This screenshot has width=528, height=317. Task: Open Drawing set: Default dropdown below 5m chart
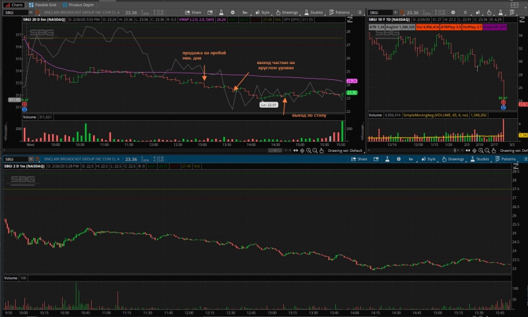click(346, 151)
